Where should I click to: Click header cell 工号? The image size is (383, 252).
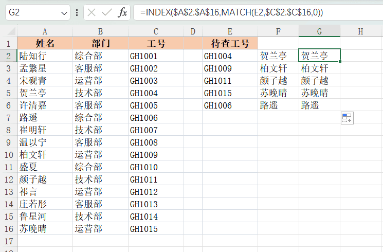[156, 44]
